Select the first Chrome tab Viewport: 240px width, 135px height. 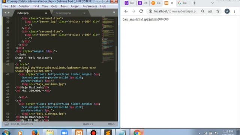[x=129, y=3]
